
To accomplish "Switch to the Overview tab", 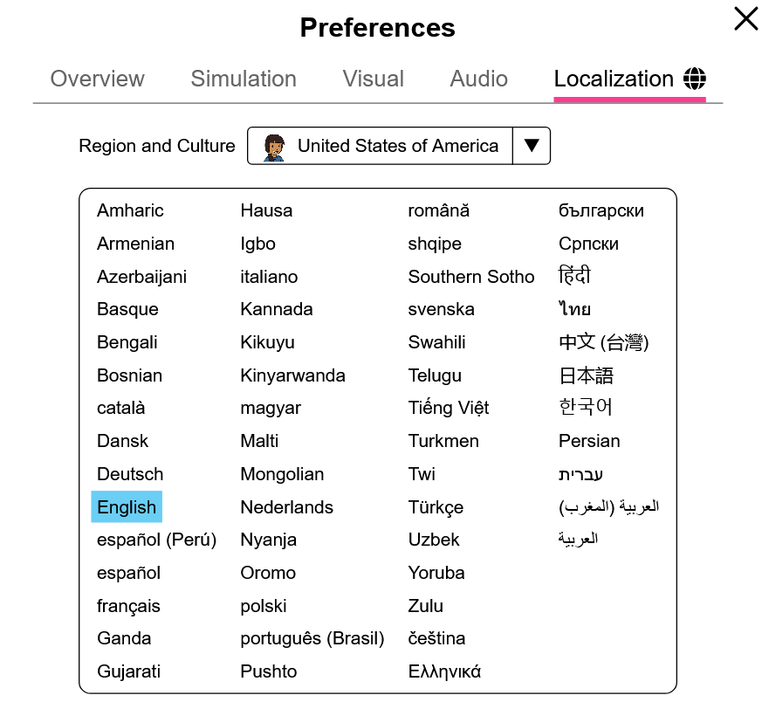I will click(x=97, y=79).
